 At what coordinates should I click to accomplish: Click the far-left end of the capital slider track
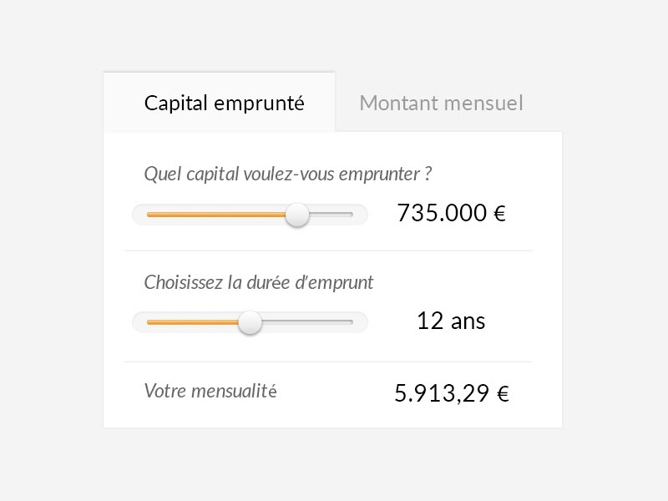(x=149, y=215)
